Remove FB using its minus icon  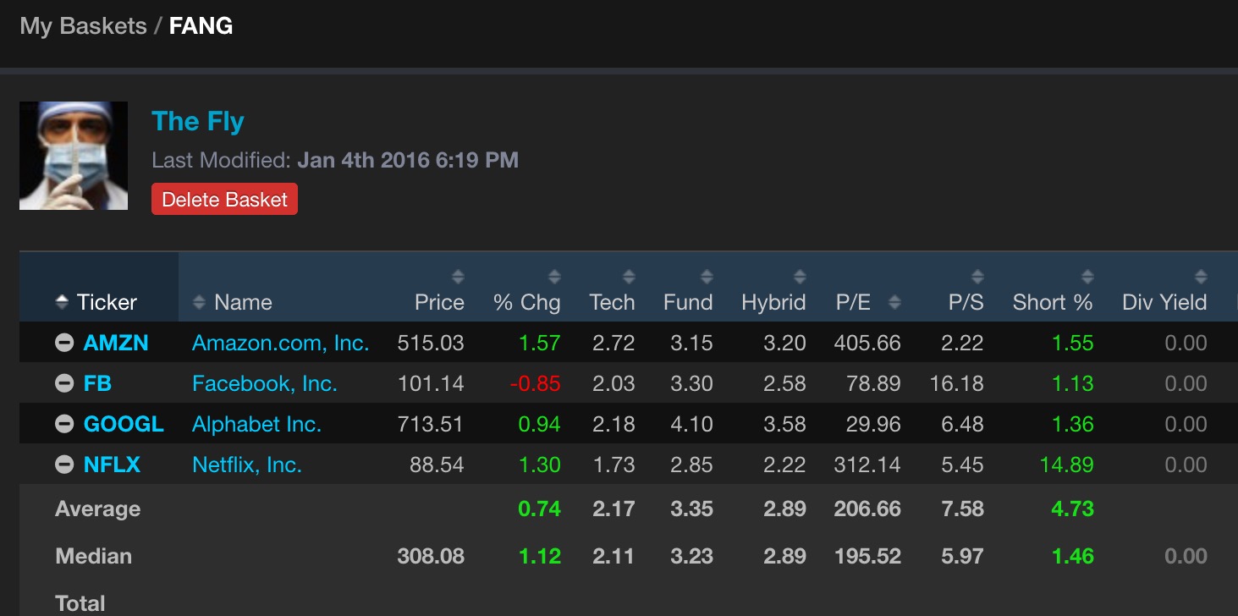pyautogui.click(x=64, y=383)
